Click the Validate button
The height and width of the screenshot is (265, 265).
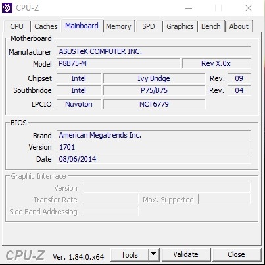[x=186, y=254]
